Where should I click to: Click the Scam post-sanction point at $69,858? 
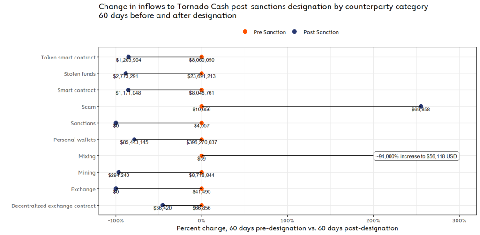click(420, 106)
